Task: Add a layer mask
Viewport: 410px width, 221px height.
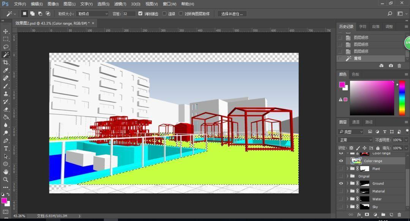Action: click(367, 215)
